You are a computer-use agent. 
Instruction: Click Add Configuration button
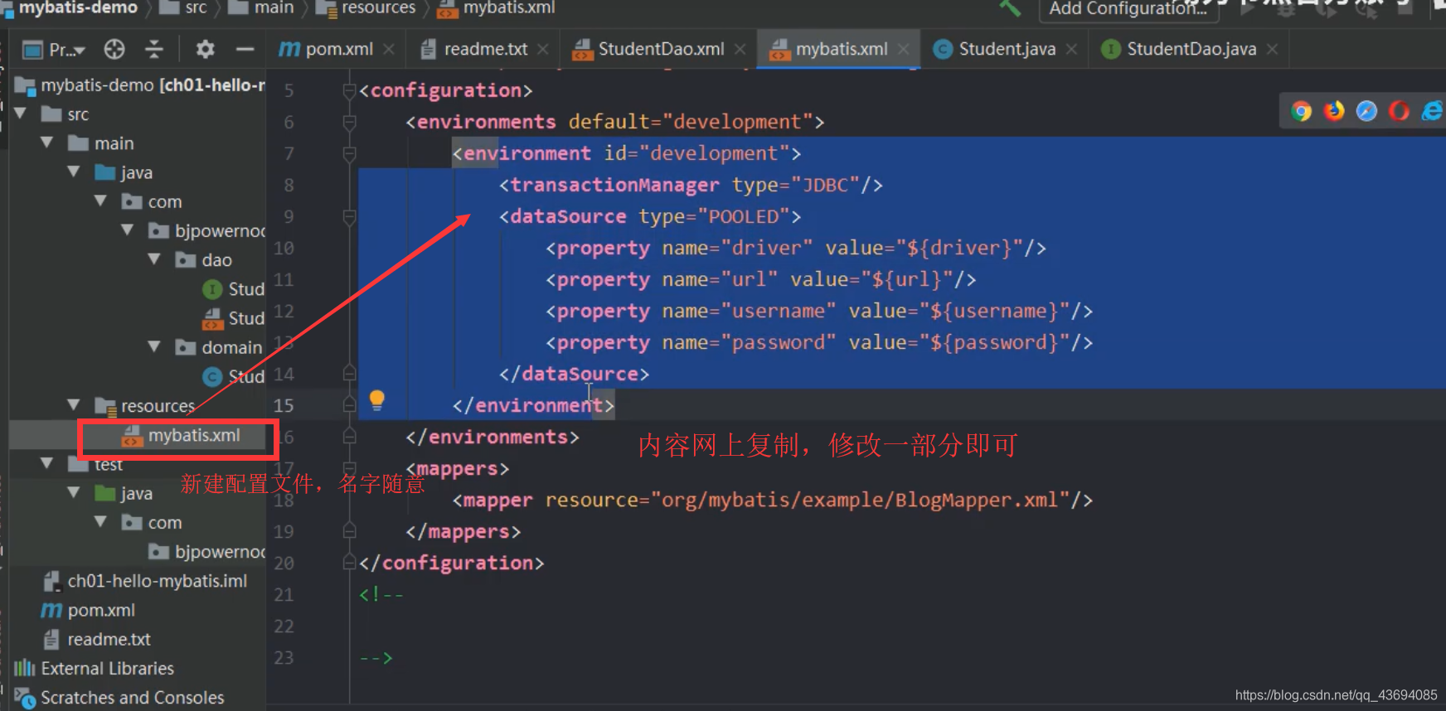pos(1128,9)
